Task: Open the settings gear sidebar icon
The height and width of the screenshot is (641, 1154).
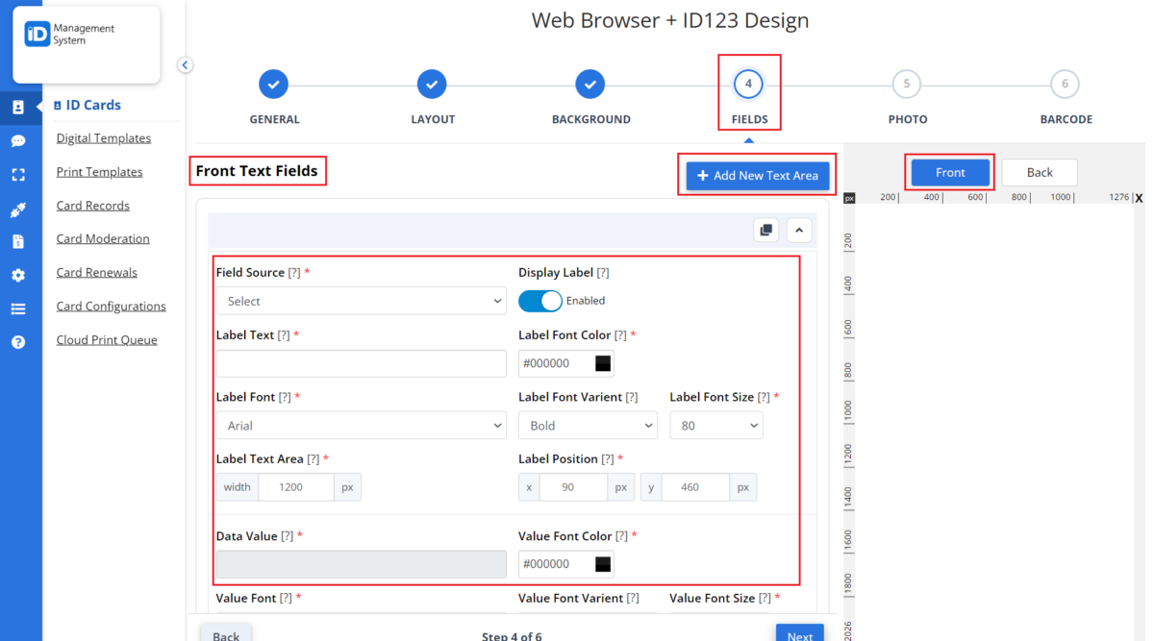Action: tap(18, 275)
